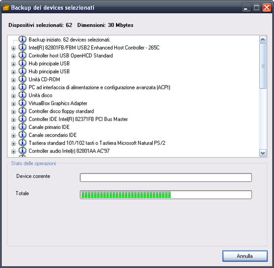This screenshot has width=274, height=268.
Task: Click info icon of Controller disco floppy standard
Action: click(23, 111)
